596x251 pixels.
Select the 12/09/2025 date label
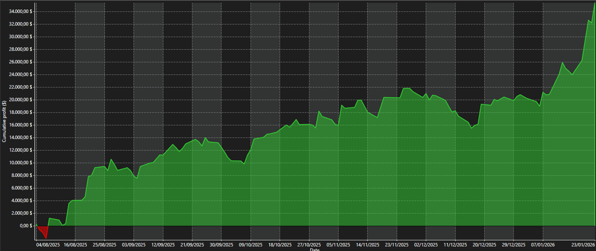[x=163, y=245]
